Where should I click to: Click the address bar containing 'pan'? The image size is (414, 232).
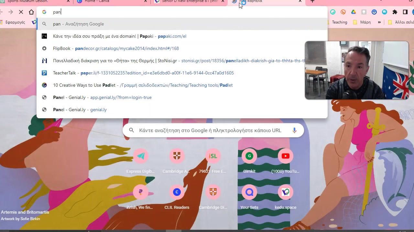pyautogui.click(x=182, y=12)
